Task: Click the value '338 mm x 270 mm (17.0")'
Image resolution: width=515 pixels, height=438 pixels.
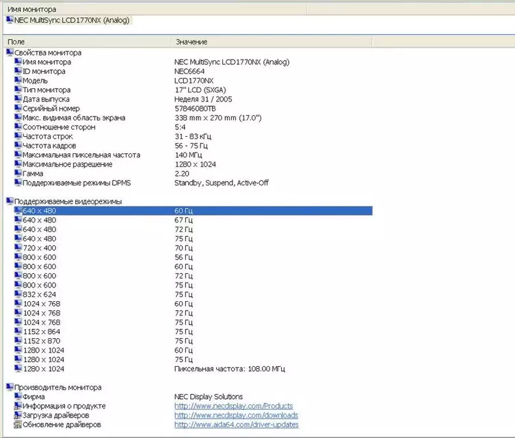Action: [x=218, y=118]
